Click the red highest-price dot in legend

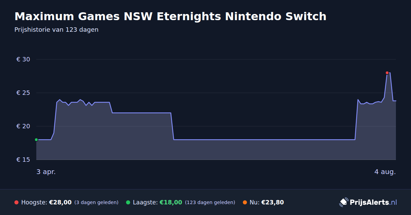point(16,202)
